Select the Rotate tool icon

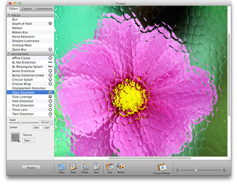pyautogui.click(x=121, y=167)
